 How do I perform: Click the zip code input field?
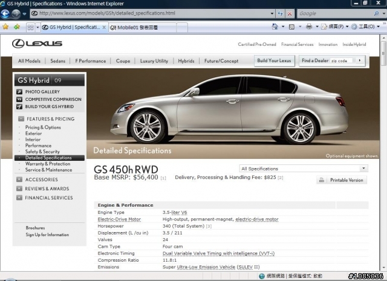341,60
